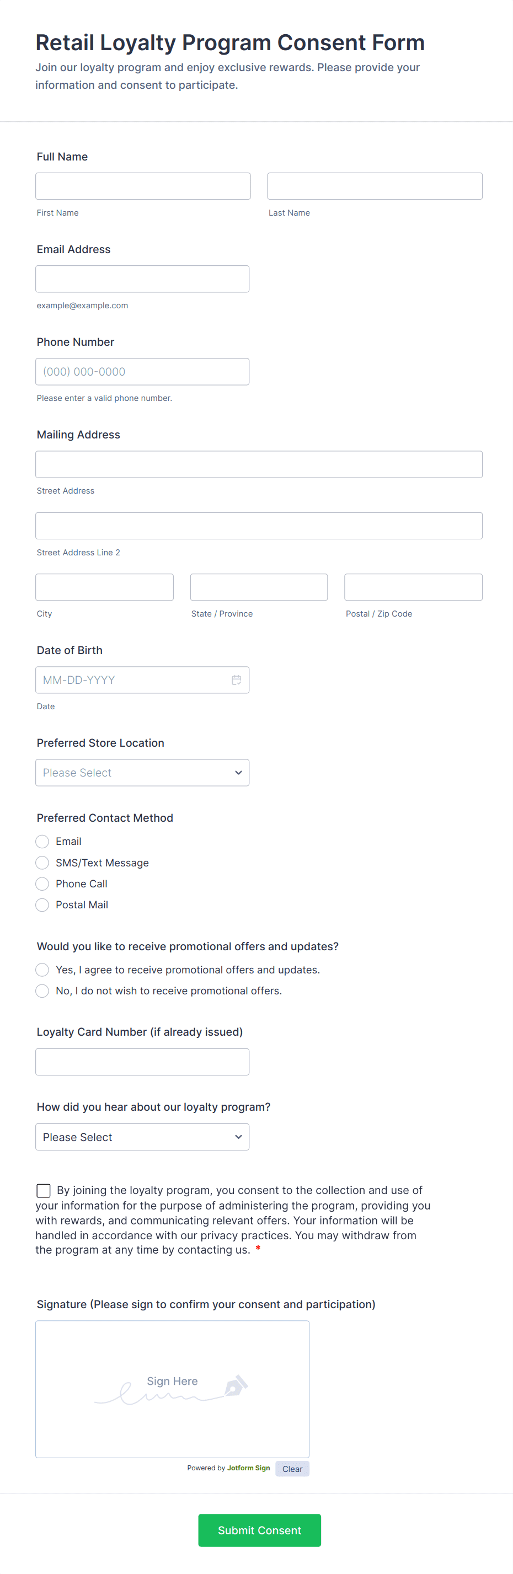
Task: Focus the Email Address input
Action: click(x=142, y=279)
